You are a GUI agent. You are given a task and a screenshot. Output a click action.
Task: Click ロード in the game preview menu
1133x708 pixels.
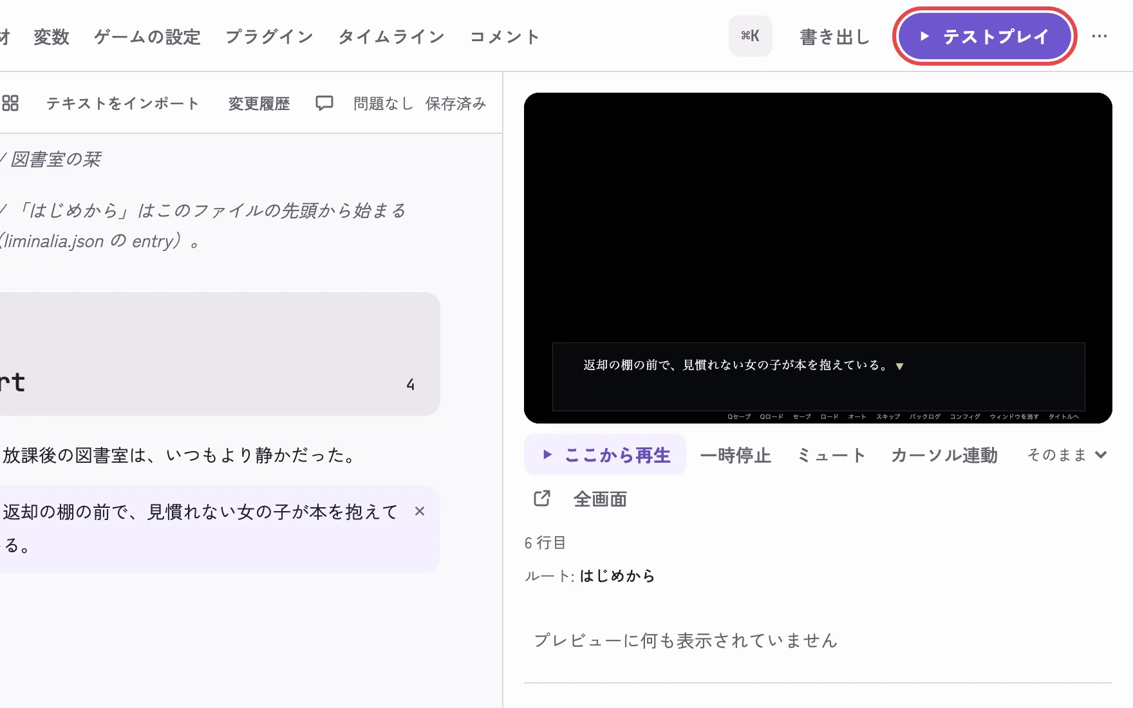[x=830, y=416]
